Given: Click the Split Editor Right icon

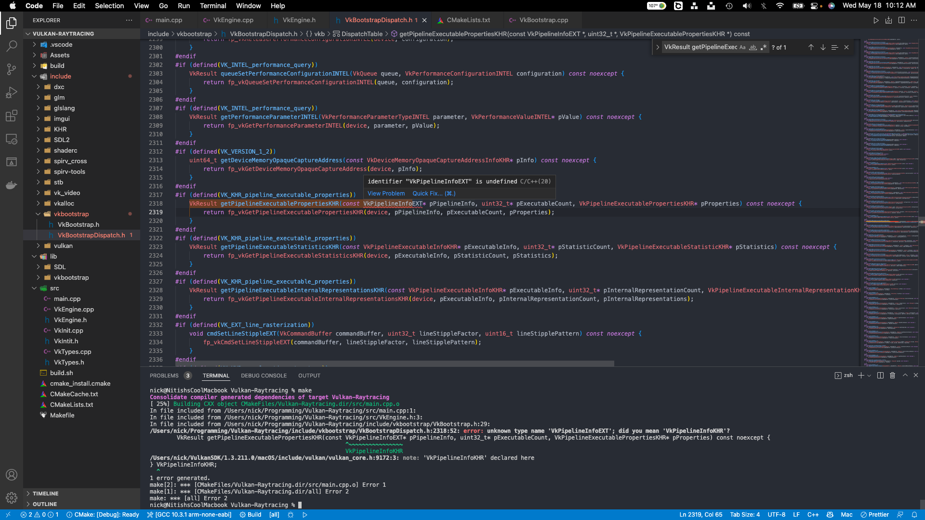Looking at the screenshot, I should coord(901,20).
